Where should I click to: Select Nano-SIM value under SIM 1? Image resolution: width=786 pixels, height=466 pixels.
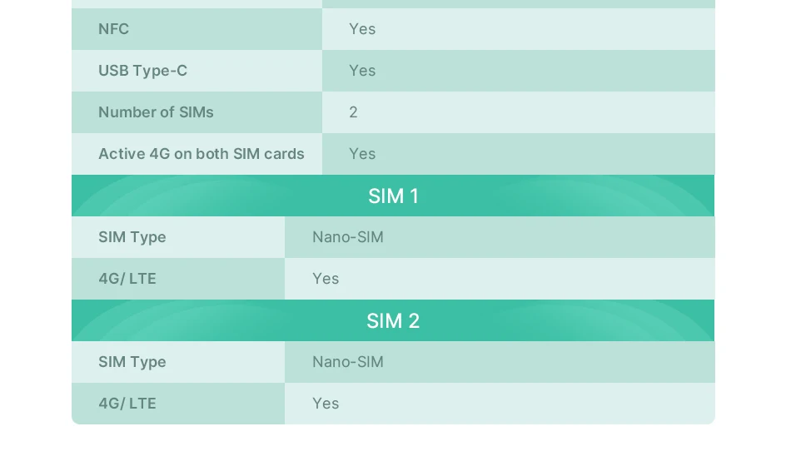click(x=500, y=237)
